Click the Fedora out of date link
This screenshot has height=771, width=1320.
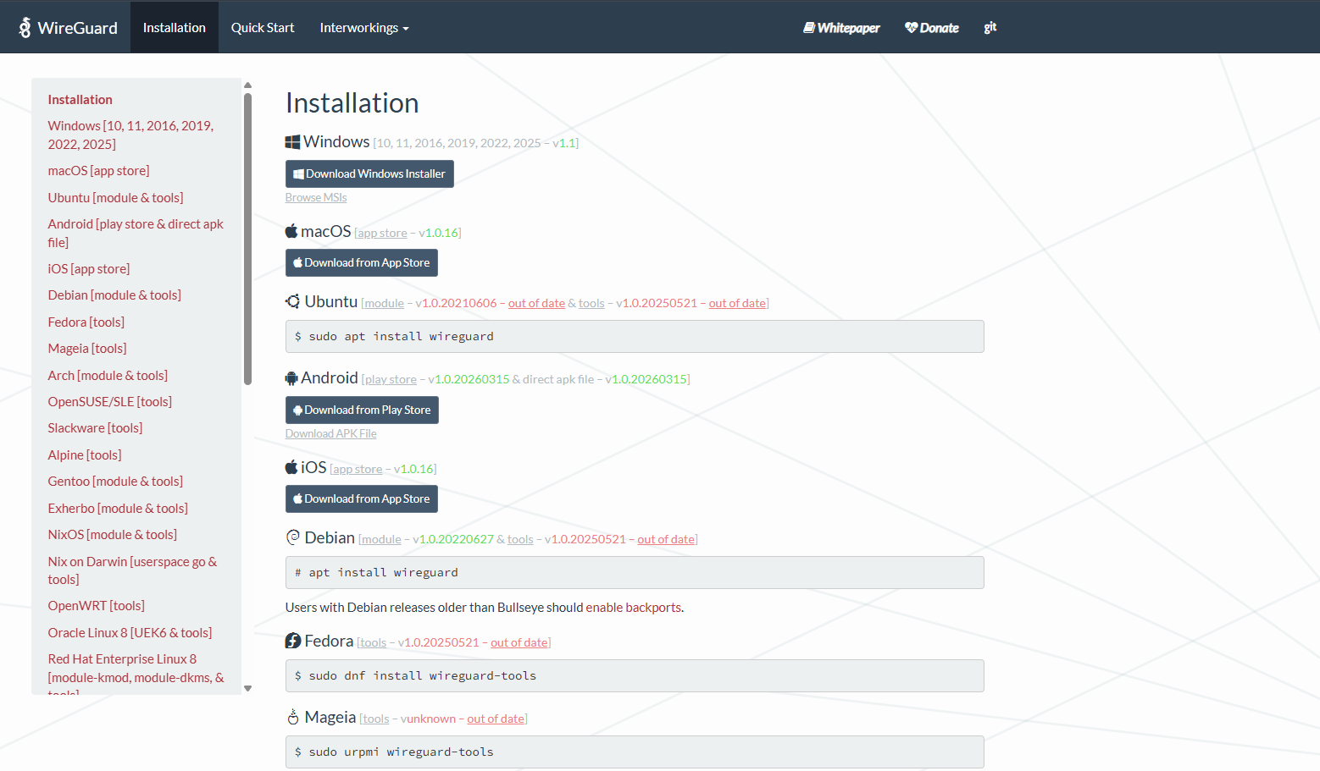coord(519,642)
